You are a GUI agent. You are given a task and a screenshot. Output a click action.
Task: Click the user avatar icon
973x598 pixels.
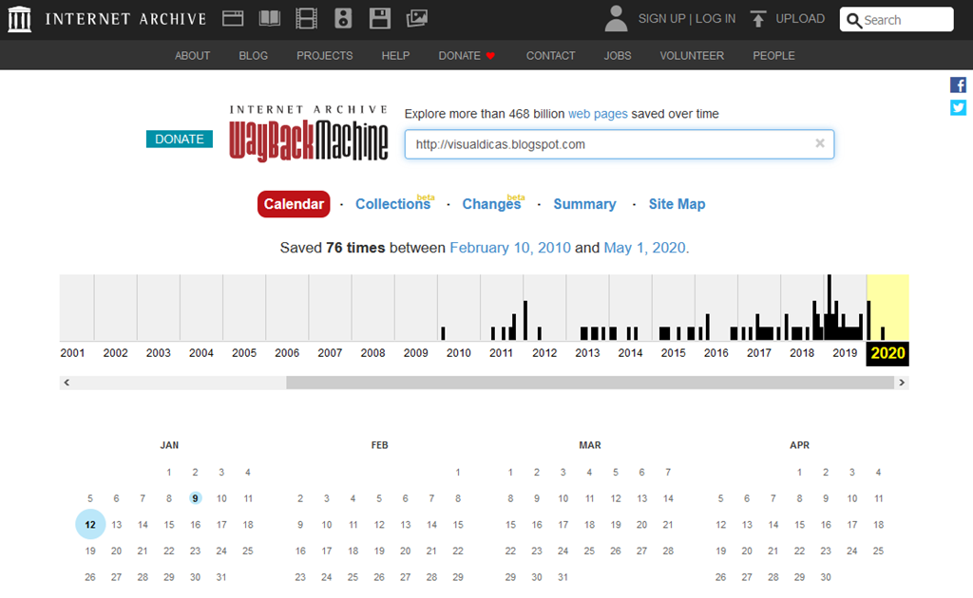[616, 19]
